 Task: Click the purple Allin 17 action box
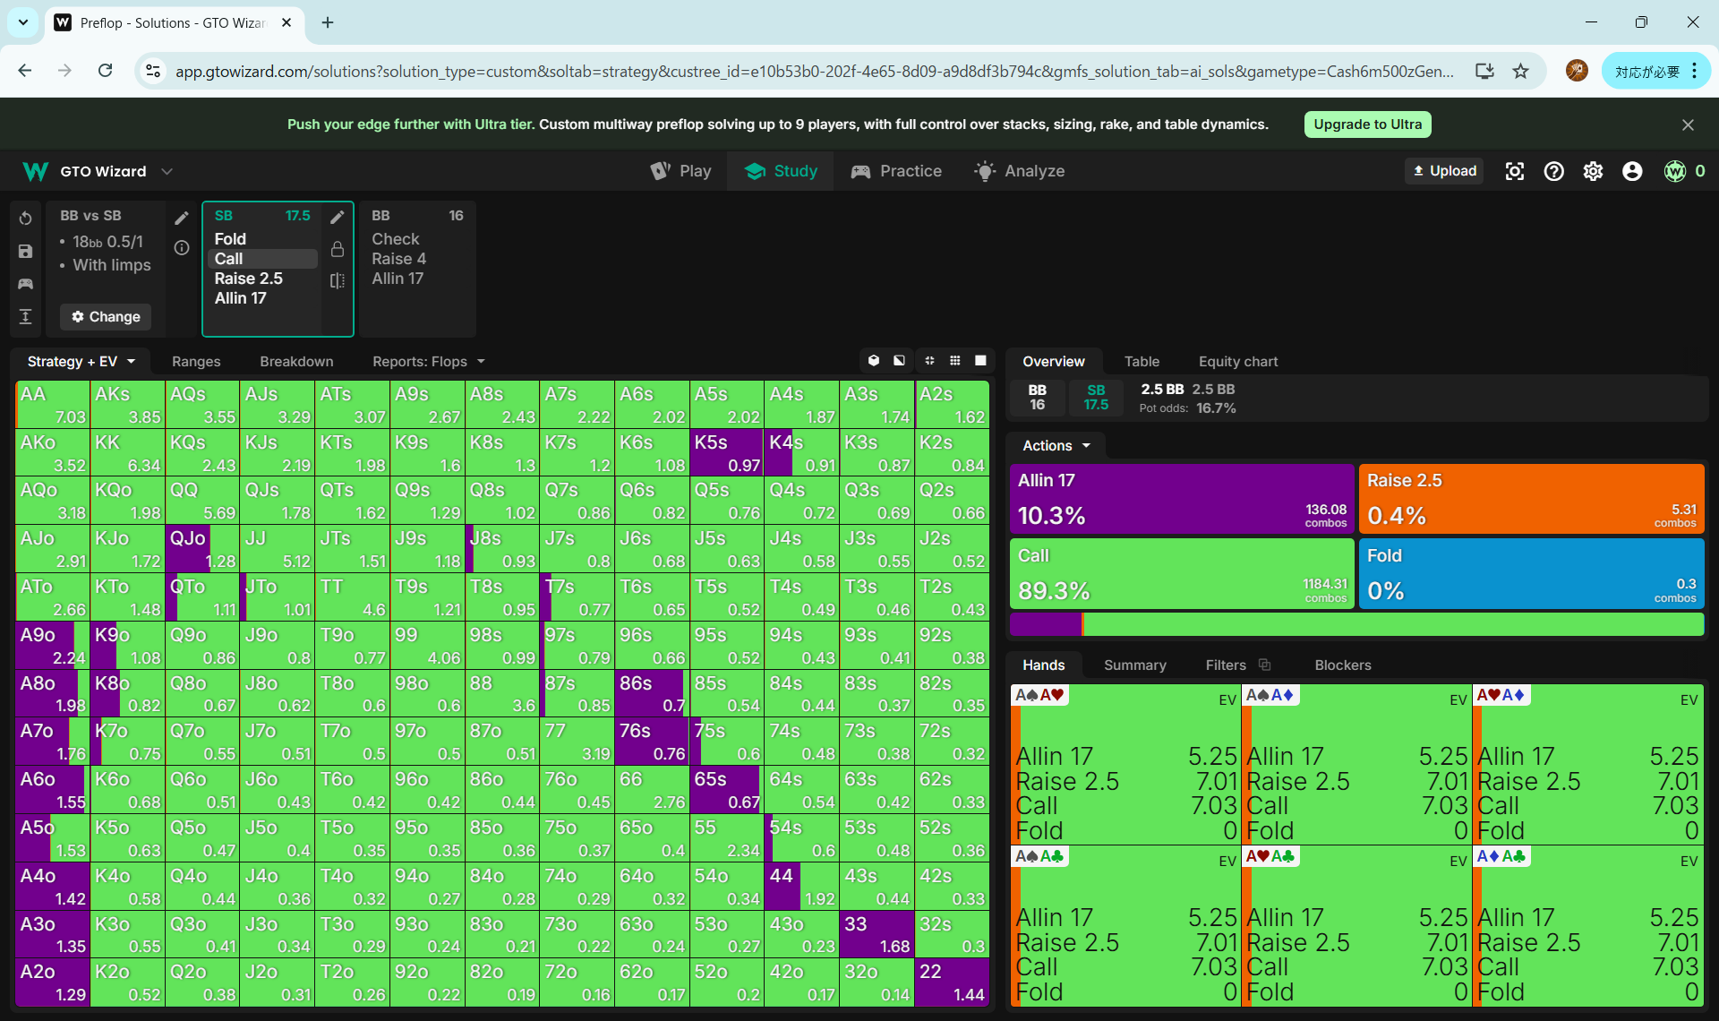[1182, 498]
